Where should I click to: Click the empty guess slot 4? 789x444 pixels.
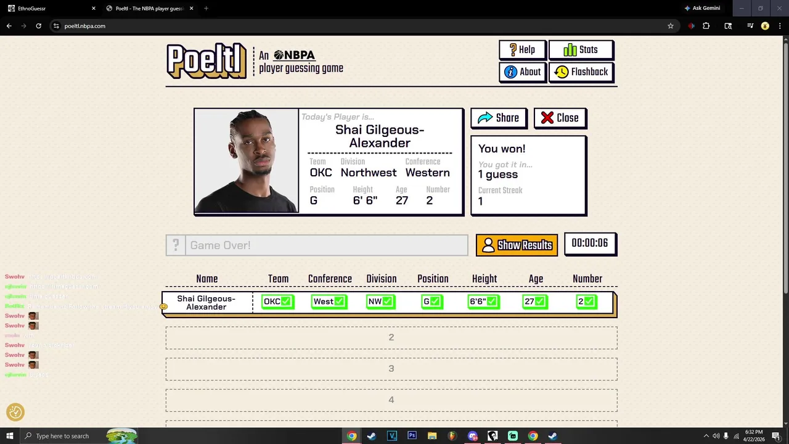(391, 400)
